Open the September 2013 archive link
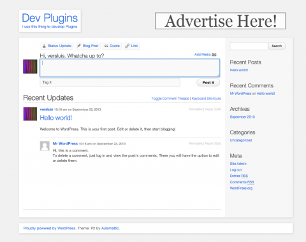 tap(242, 117)
